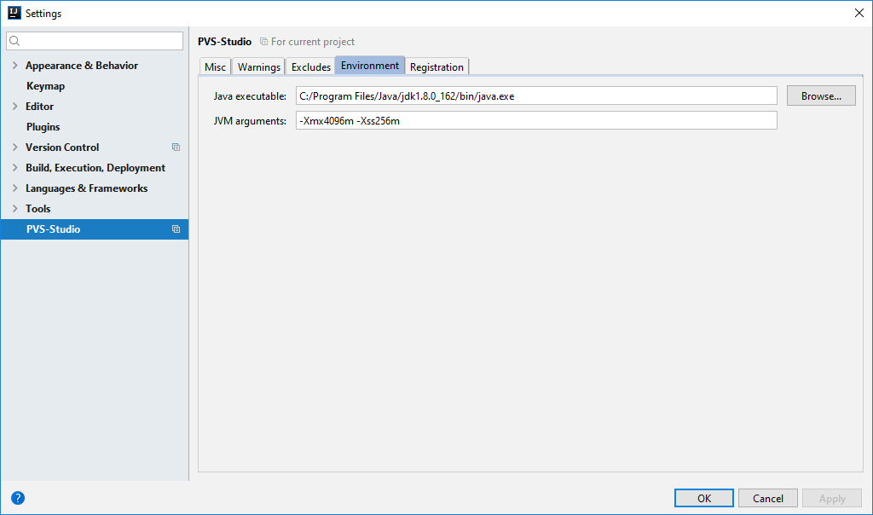
Task: Click the search magnifier icon in sidebar
Action: (15, 41)
